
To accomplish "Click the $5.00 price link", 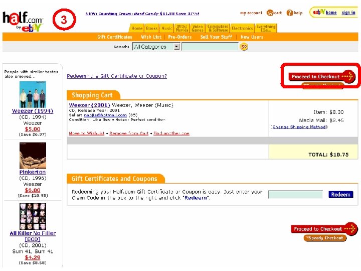I will (x=33, y=129).
